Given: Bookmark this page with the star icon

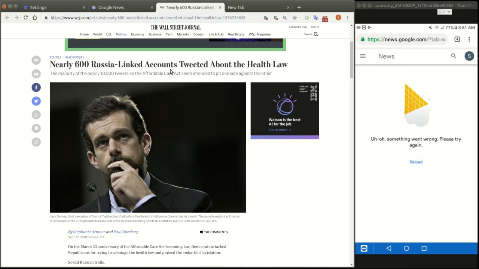Looking at the screenshot, I should pyautogui.click(x=295, y=18).
